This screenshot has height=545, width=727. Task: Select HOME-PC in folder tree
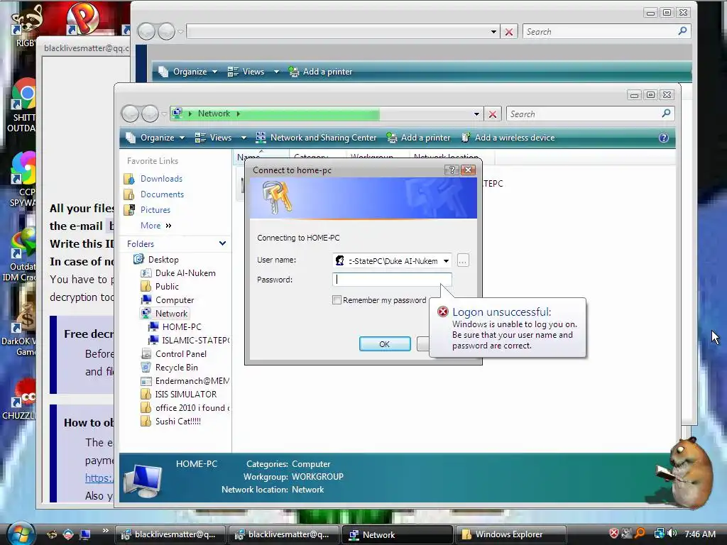coord(181,326)
